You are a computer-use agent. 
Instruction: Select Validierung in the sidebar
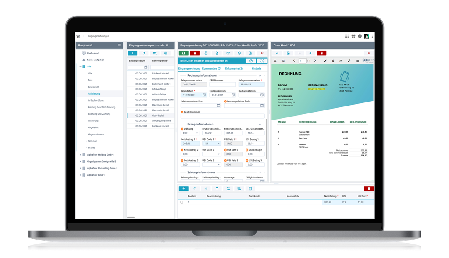(x=94, y=94)
